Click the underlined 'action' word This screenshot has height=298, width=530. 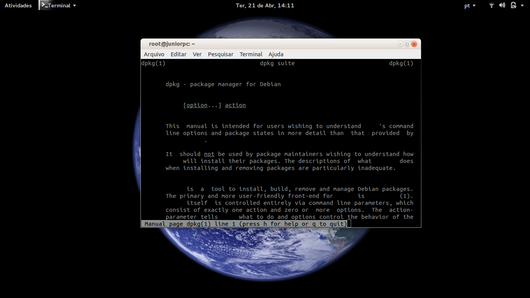pos(236,105)
